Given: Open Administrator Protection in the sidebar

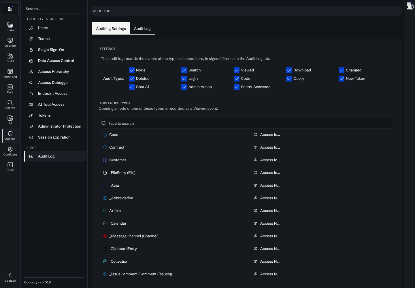Looking at the screenshot, I should coord(55,126).
